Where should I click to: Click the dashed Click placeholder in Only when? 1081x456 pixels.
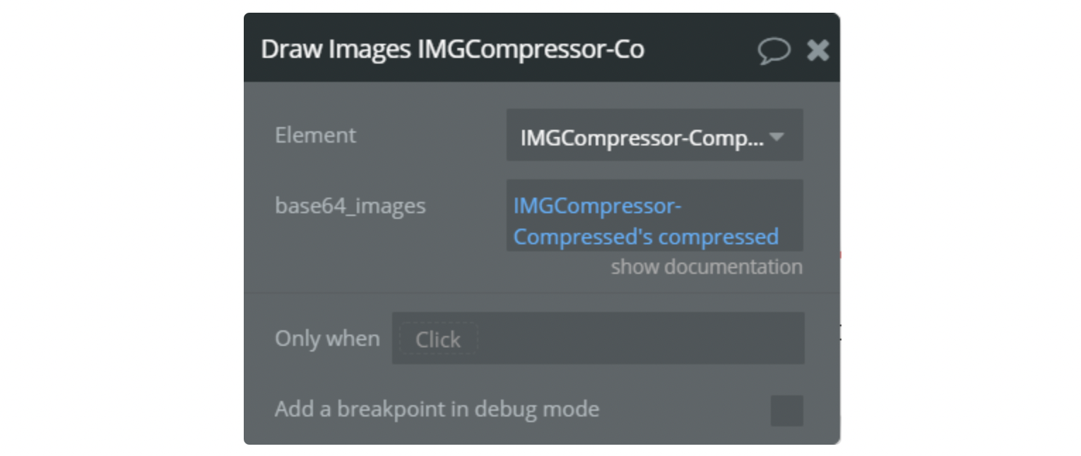[439, 339]
